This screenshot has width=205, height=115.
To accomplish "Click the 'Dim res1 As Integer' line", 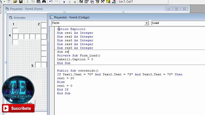I will (75, 33).
